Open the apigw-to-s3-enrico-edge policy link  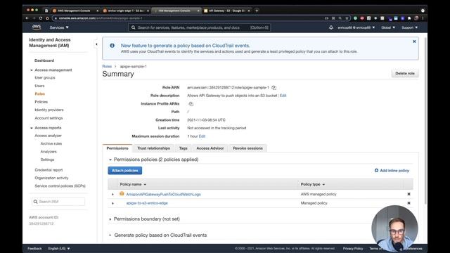(147, 203)
